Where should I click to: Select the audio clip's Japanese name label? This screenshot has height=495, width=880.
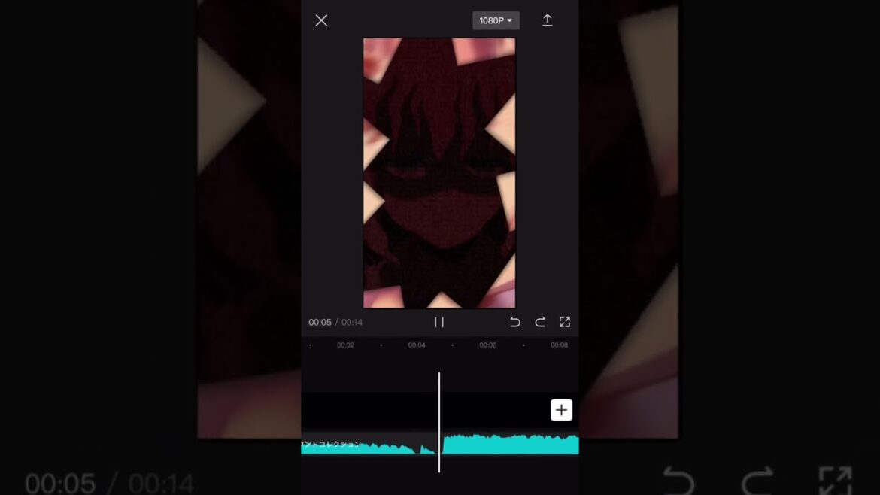[x=332, y=444]
